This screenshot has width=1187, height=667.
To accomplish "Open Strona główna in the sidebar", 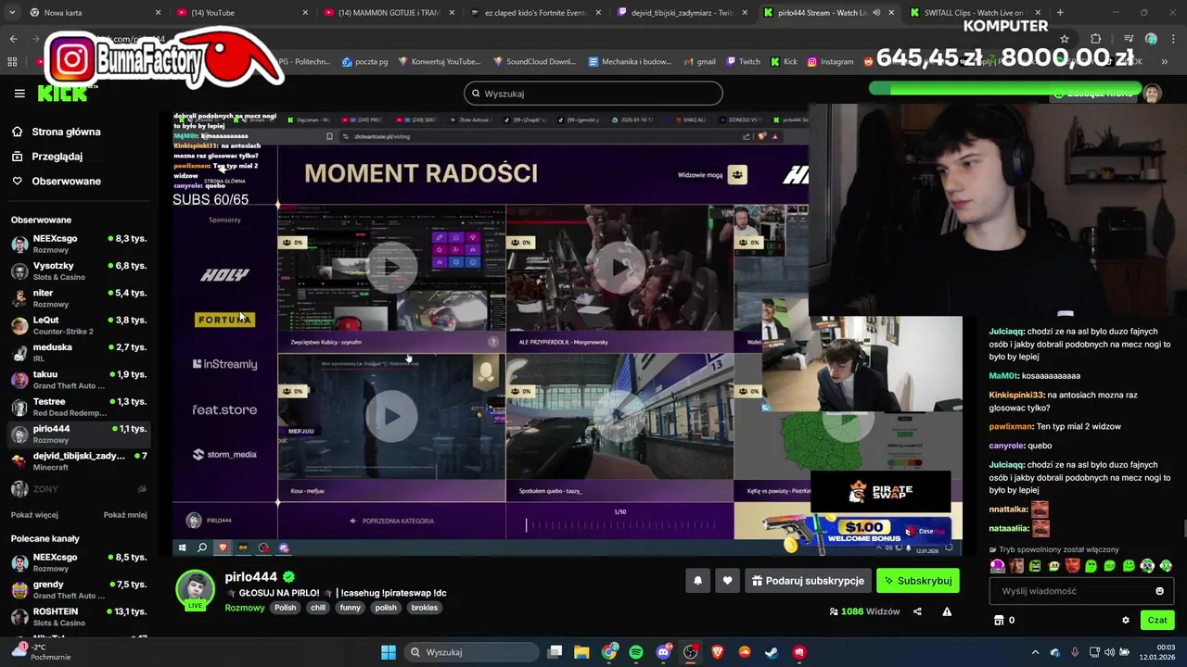I will [x=66, y=132].
